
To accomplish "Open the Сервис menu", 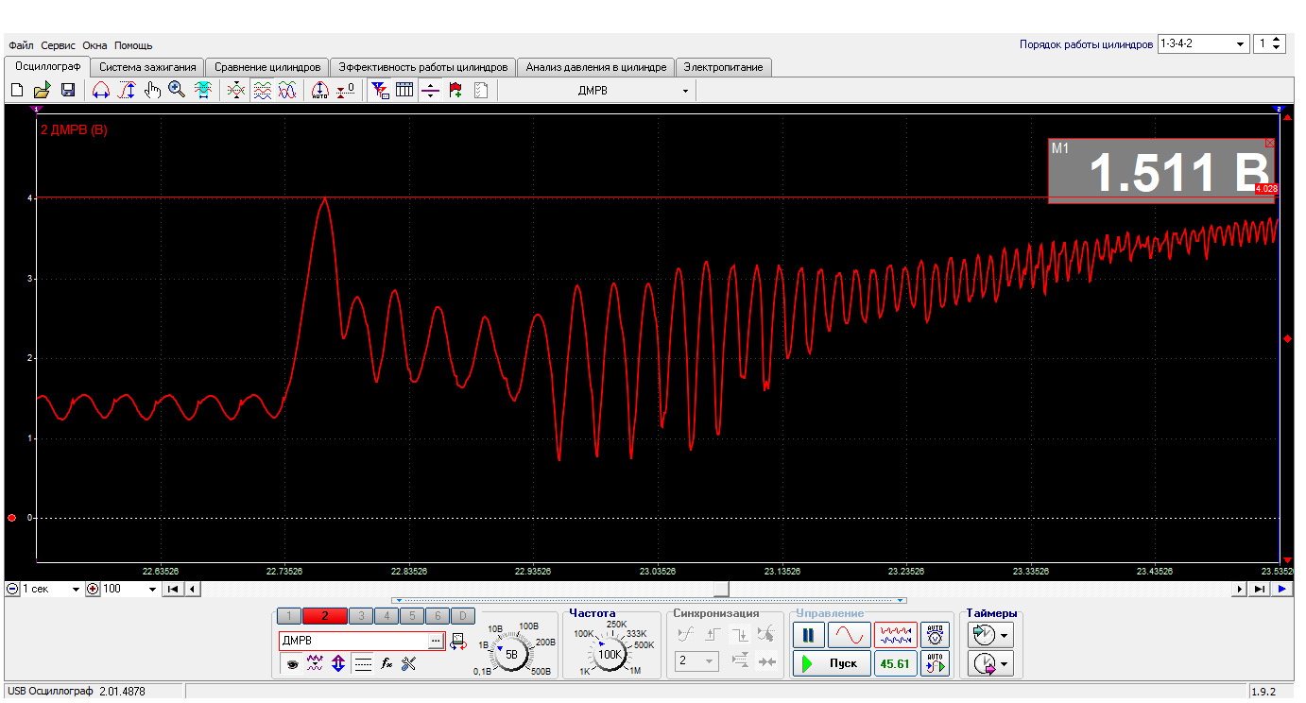I will point(59,45).
